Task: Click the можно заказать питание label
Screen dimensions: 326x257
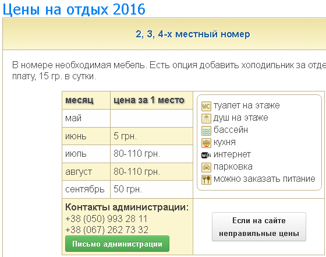Action: pyautogui.click(x=264, y=179)
